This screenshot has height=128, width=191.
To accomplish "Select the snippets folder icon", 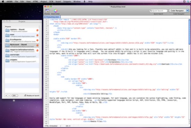I will point(7,61).
